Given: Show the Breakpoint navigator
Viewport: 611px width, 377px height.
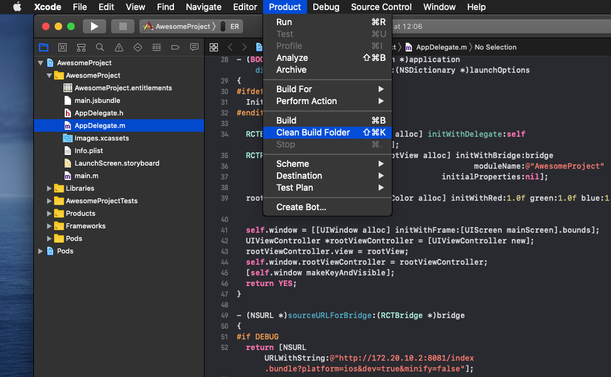Looking at the screenshot, I should (x=175, y=48).
